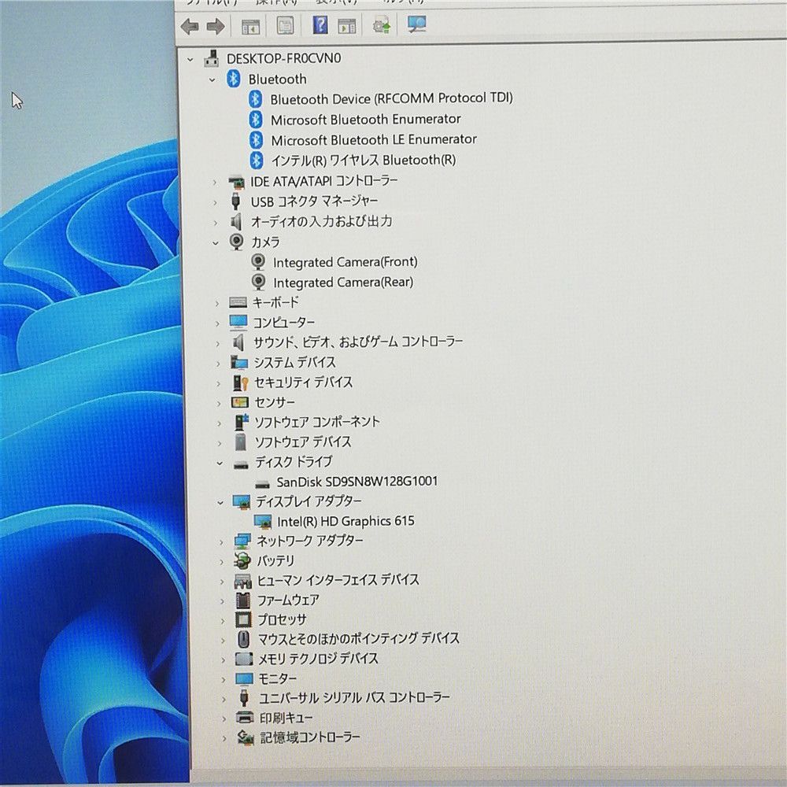Click the blue Help question mark icon
Screen dimensions: 787x787
point(320,26)
